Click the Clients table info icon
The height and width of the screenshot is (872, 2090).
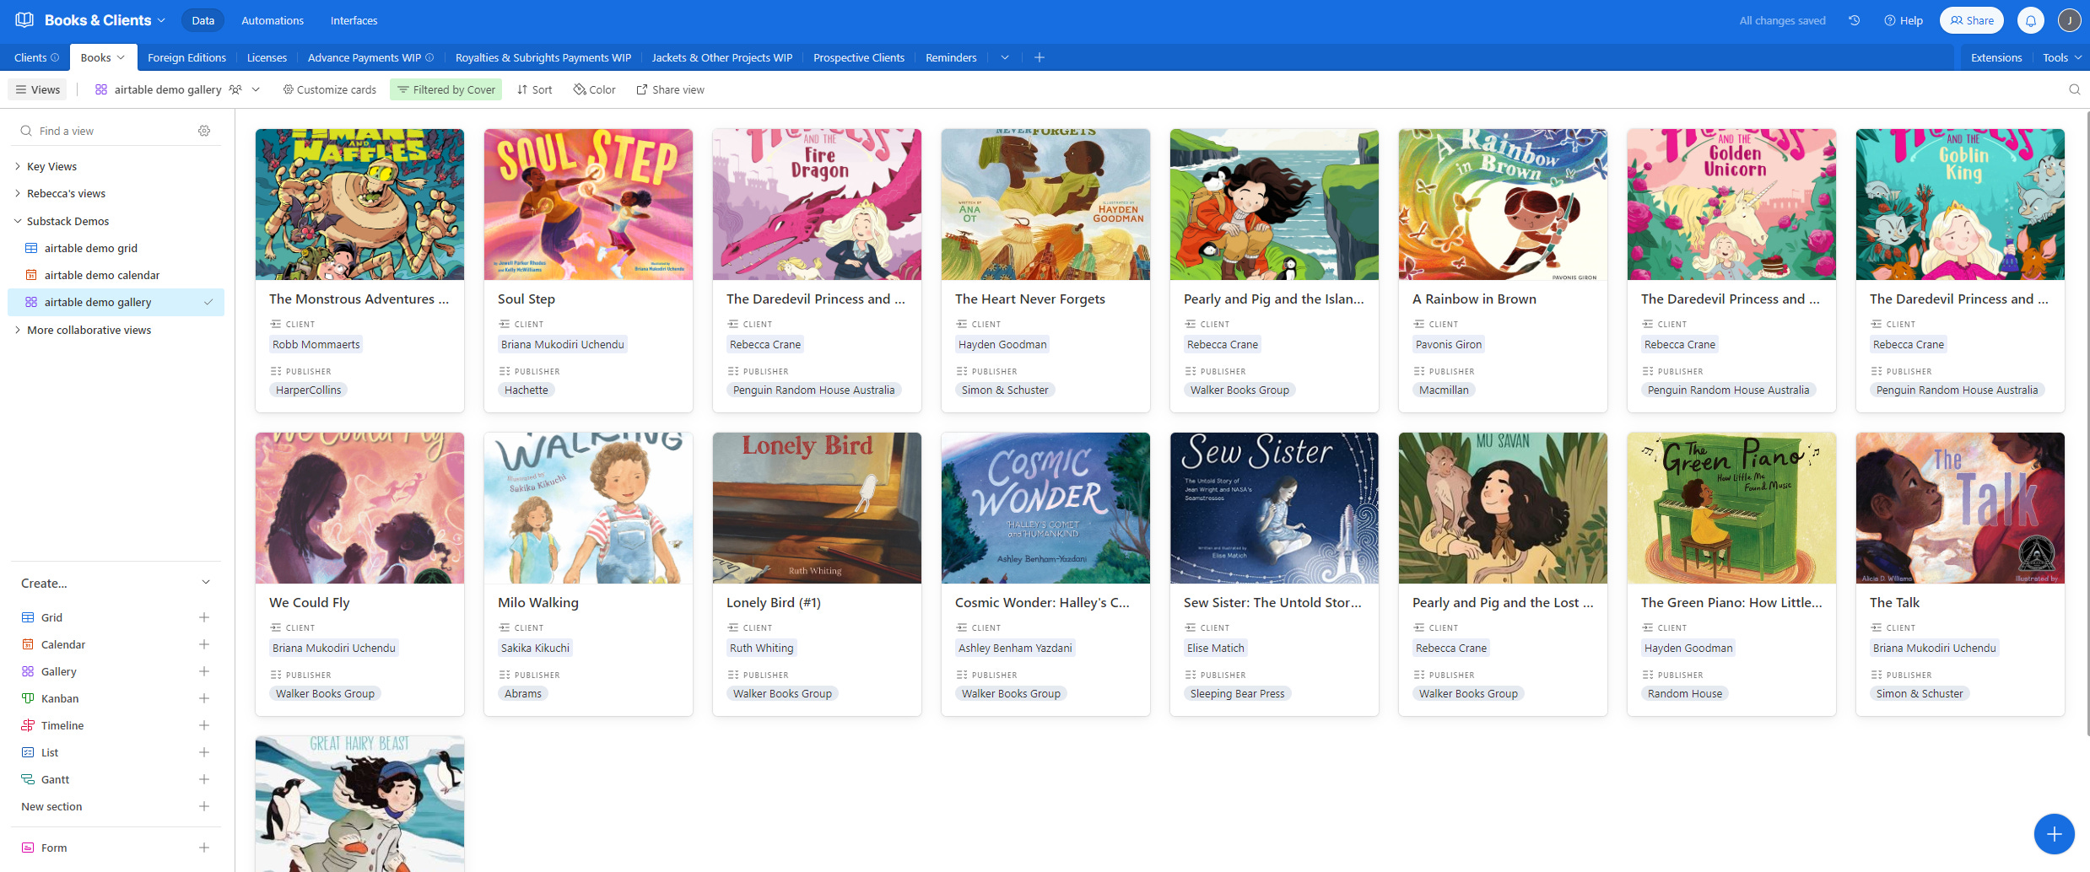point(55,57)
